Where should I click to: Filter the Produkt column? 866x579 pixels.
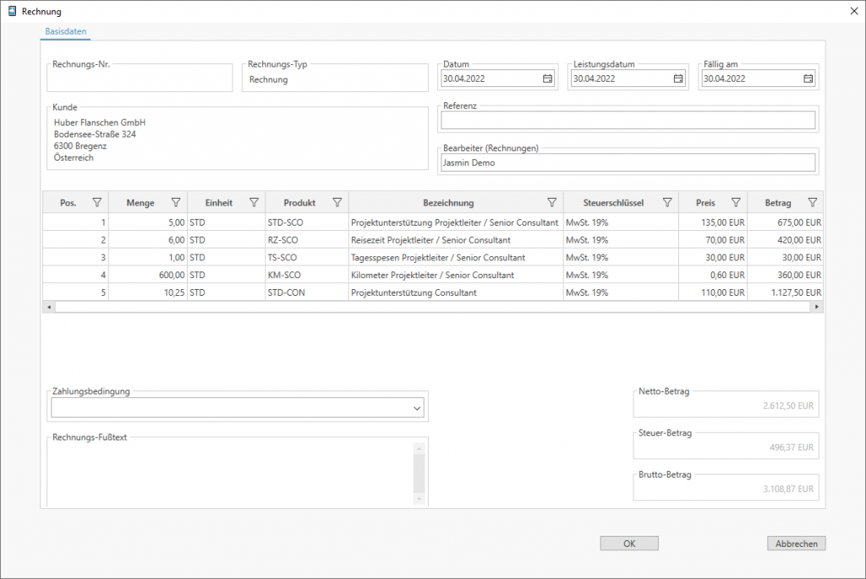[x=337, y=203]
